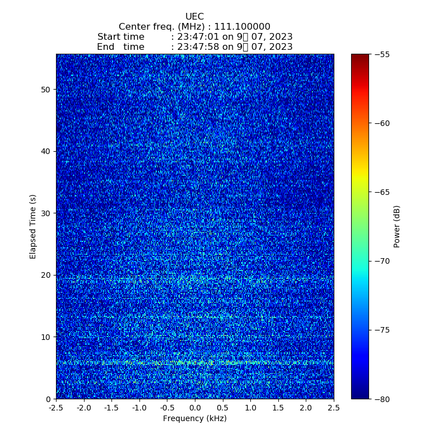Viewport: 448px width, 448px height.
Task: Click the 2.5 tick on frequency axis
Action: coord(334,408)
